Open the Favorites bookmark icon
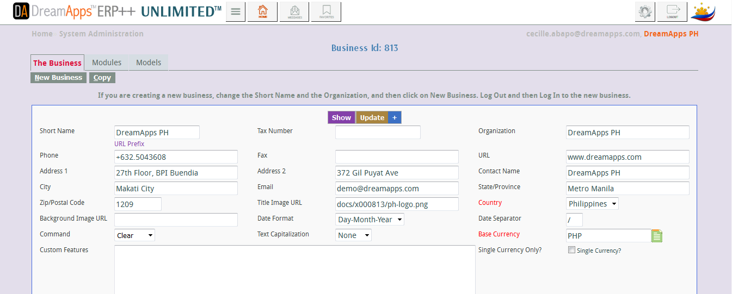Screen dimensions: 732x294 tap(327, 11)
